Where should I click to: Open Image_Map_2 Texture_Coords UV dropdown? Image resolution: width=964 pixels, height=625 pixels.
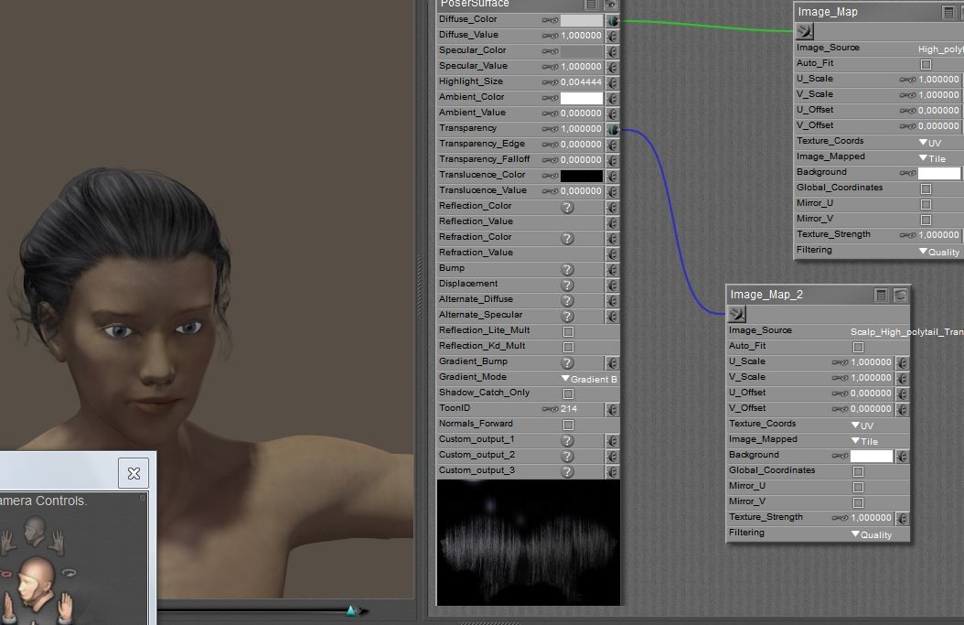click(861, 425)
